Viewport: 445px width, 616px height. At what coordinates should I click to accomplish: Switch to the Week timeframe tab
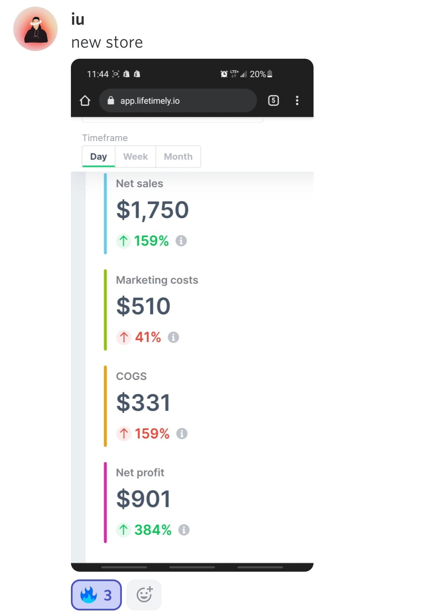tap(136, 157)
